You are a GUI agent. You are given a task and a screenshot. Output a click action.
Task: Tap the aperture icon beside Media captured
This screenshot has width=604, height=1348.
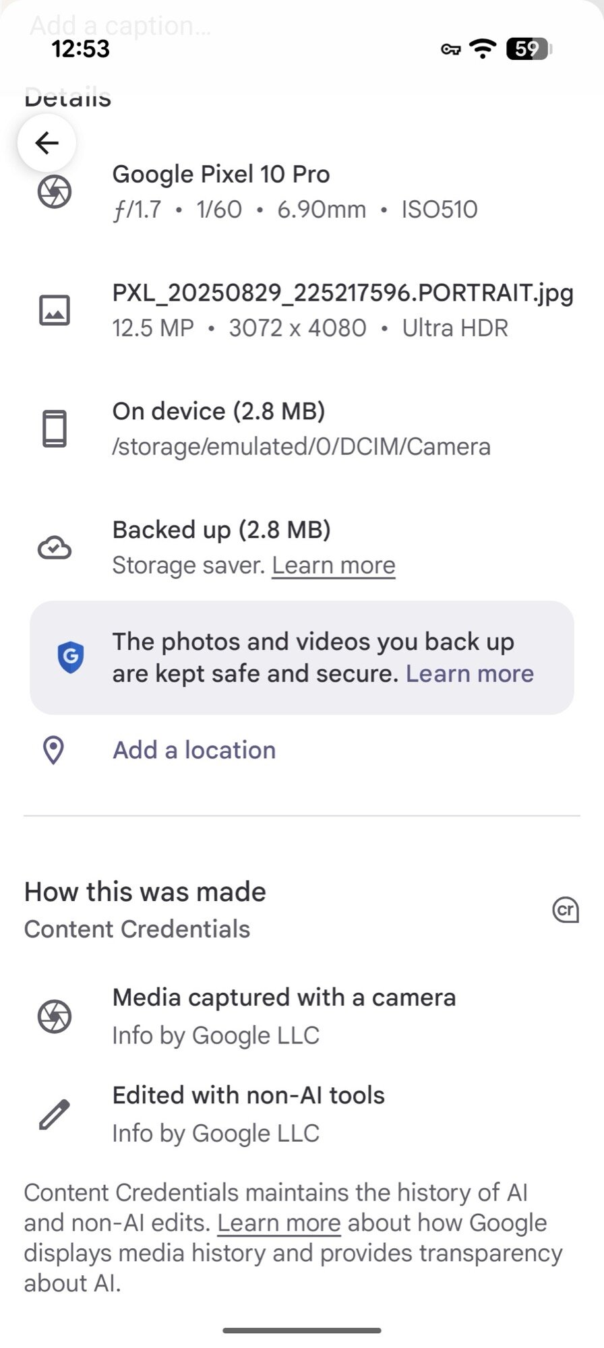click(55, 1016)
